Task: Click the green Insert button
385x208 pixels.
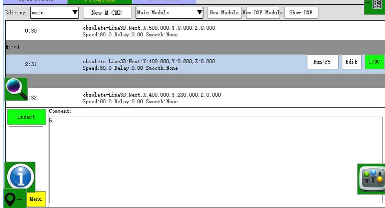Action: [x=26, y=117]
